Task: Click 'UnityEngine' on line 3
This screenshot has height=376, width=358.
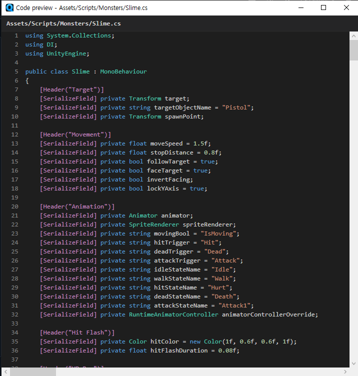Action: (66, 53)
